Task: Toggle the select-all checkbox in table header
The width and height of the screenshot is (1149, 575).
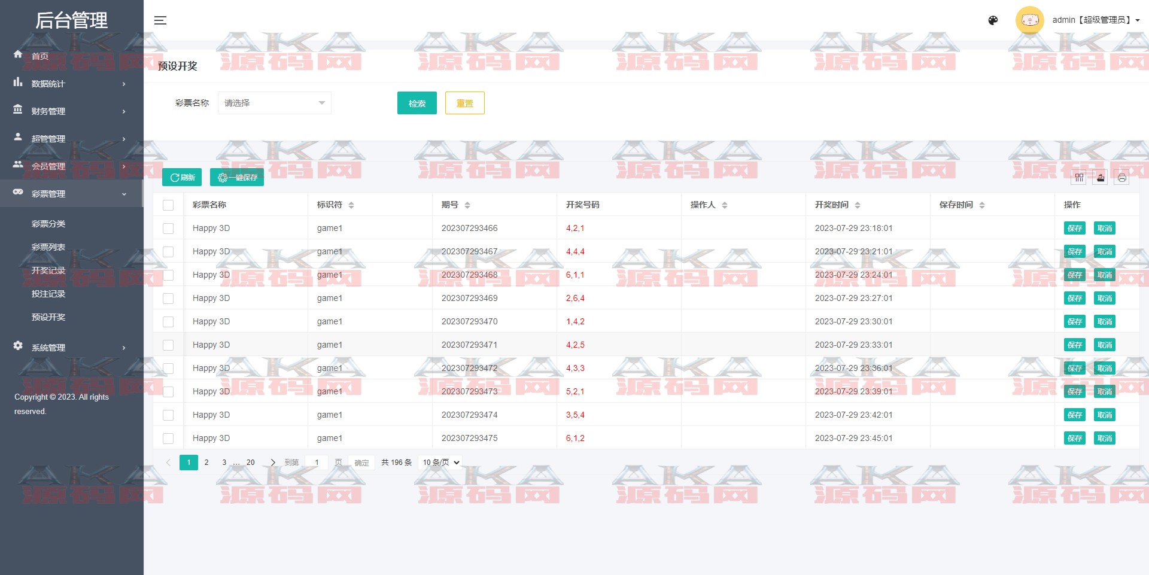Action: 168,205
